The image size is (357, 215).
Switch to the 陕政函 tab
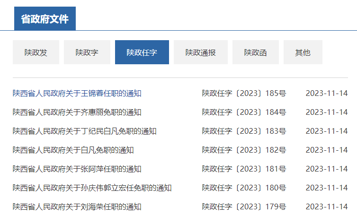tap(256, 52)
